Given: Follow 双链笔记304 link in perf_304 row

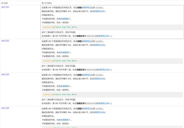Looking at the screenshot, I should click(99, 112).
